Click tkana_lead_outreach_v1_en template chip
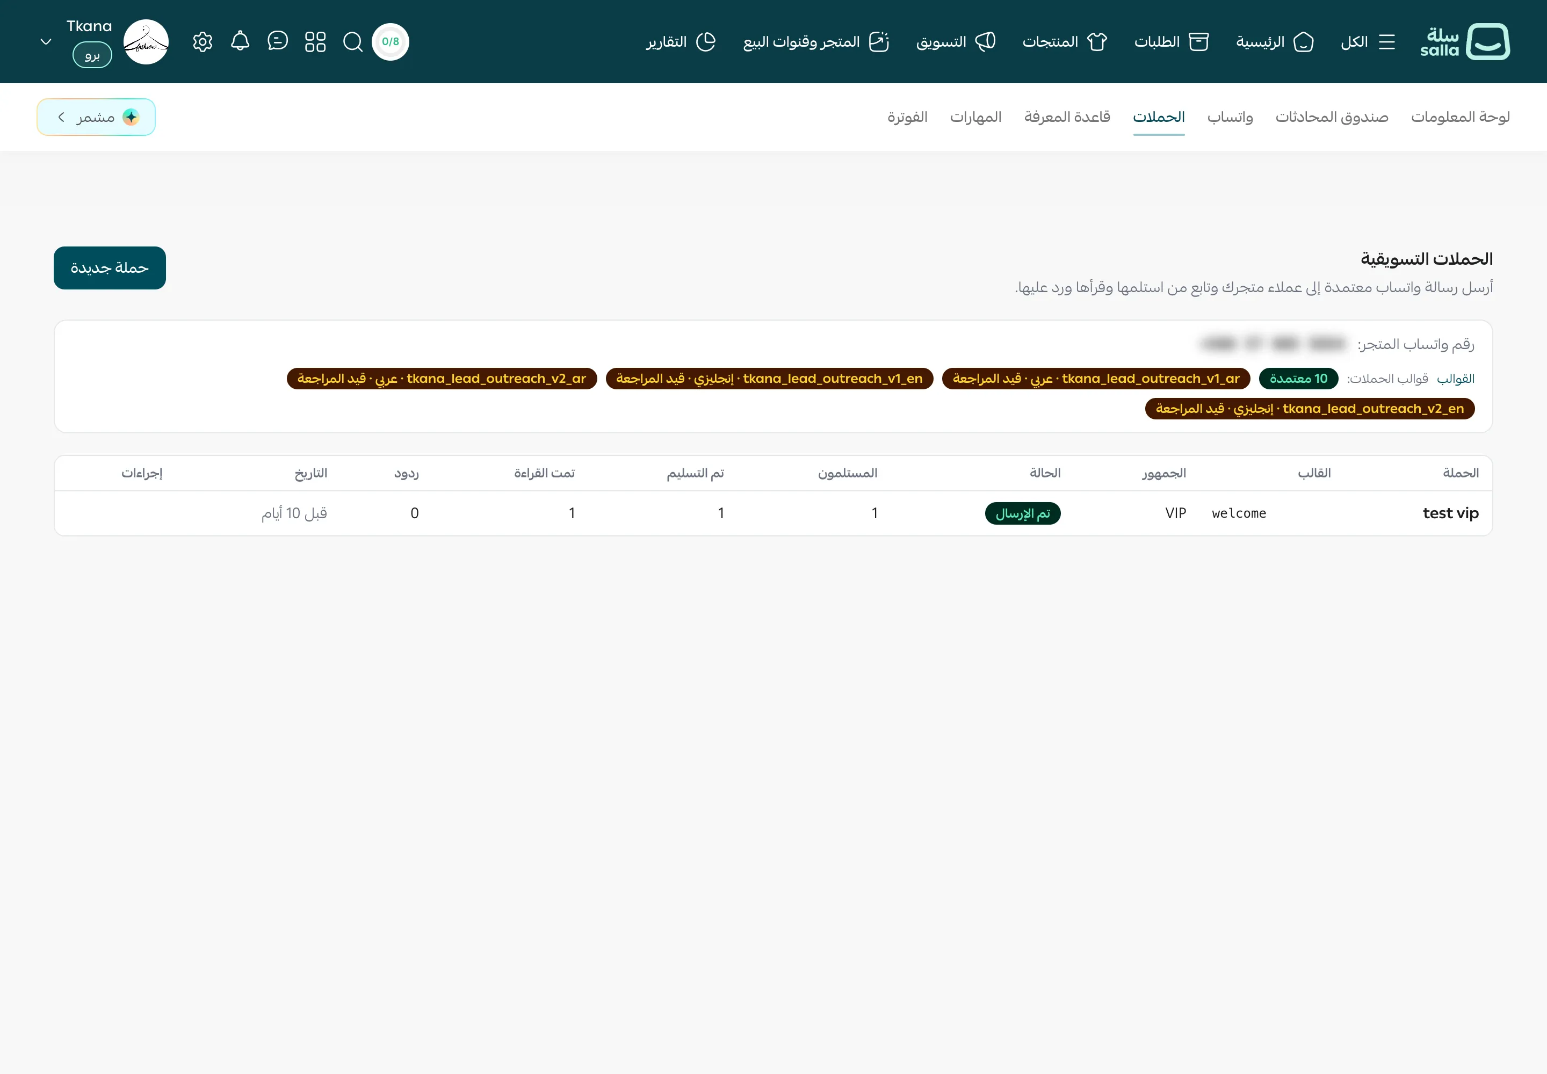Viewport: 1547px width, 1074px height. point(769,379)
